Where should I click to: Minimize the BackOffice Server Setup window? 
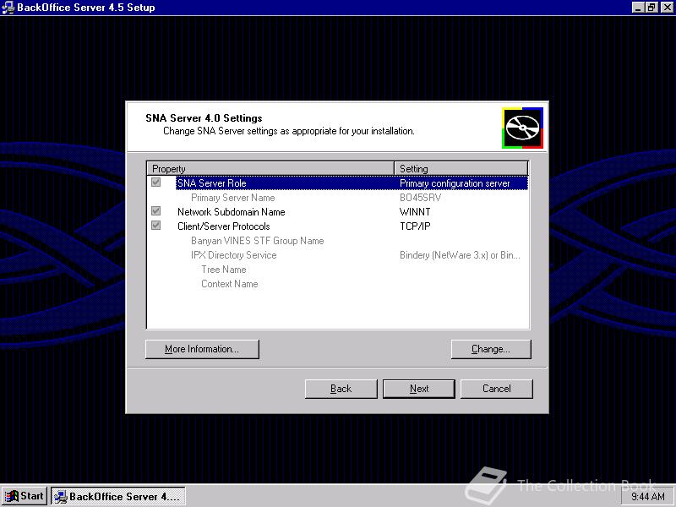[x=638, y=8]
